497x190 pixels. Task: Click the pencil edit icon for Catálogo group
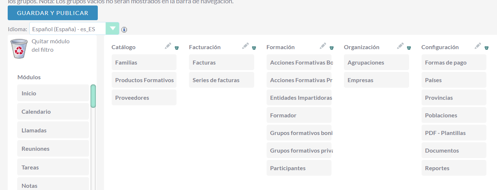168,46
